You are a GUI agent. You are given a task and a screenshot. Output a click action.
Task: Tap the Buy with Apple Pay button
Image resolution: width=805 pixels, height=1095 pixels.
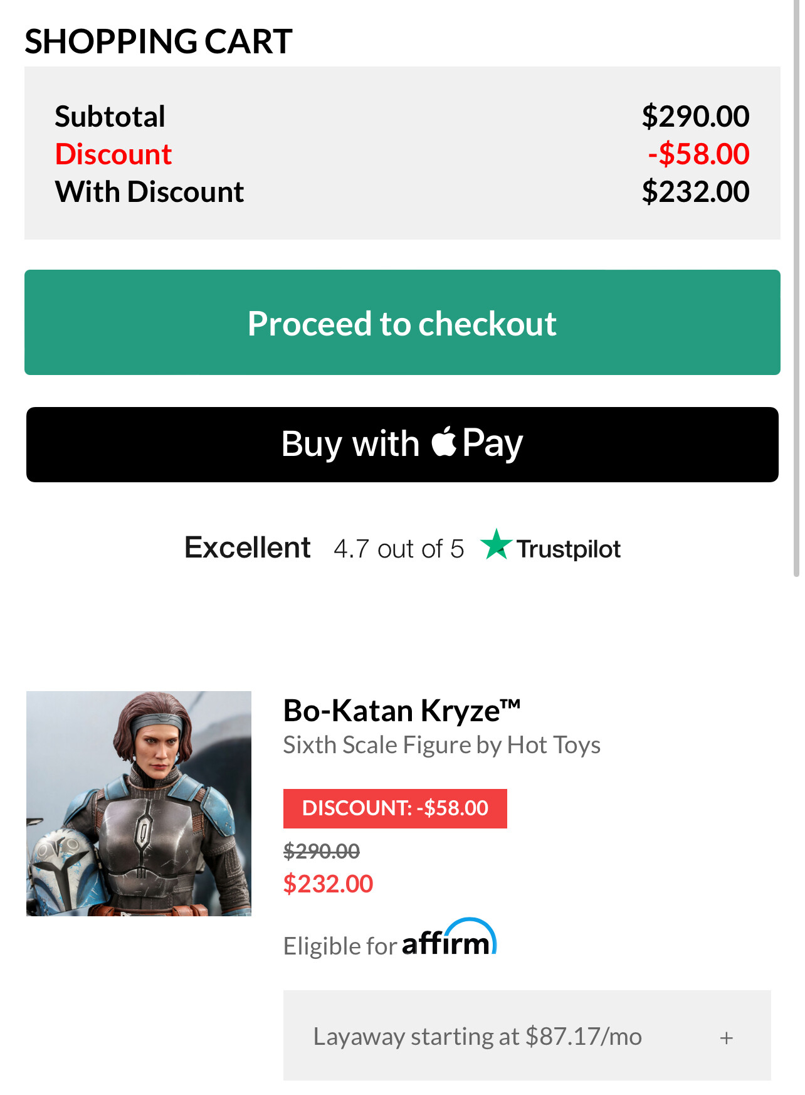point(402,445)
